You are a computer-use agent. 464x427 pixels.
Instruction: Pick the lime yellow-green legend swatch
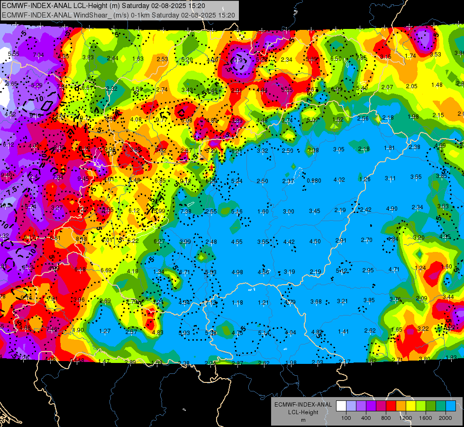[x=421, y=406]
